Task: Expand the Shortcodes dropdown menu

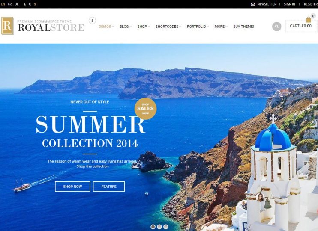Action: tap(168, 27)
